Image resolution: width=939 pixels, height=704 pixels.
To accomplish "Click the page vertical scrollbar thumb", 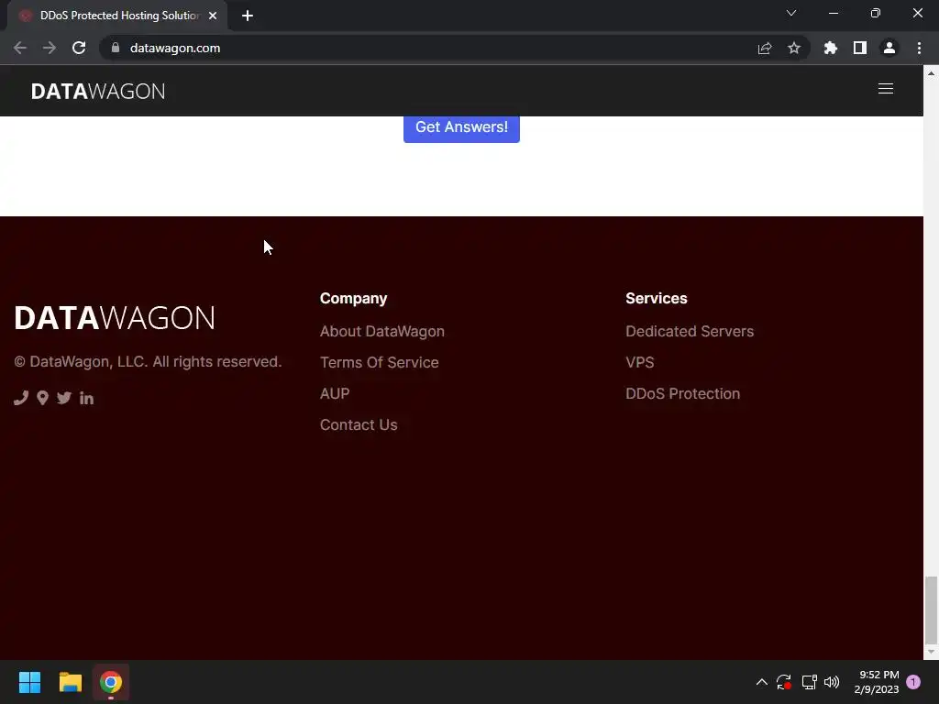I will (931, 609).
